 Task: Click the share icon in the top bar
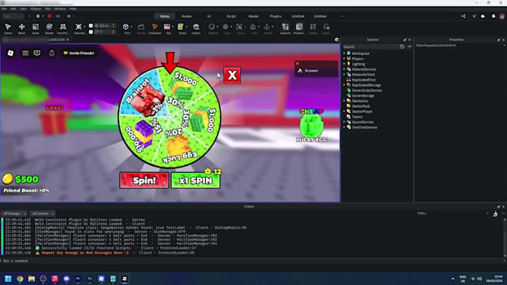[x=463, y=16]
